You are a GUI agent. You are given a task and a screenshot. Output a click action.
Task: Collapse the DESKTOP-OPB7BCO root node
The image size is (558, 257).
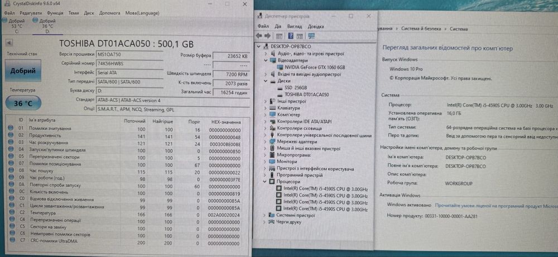[x=259, y=47]
